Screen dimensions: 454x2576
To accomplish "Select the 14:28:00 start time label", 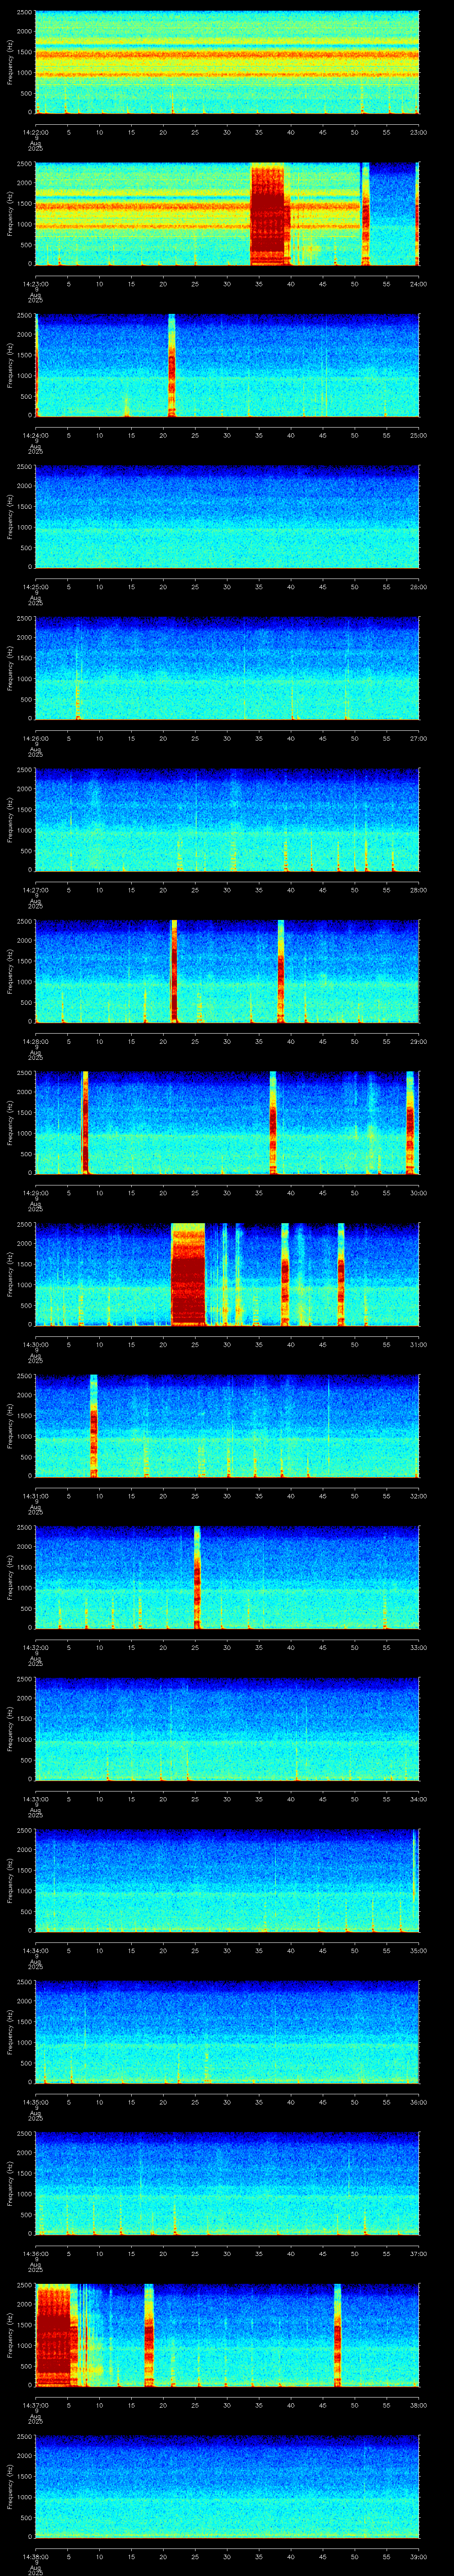I will point(35,1041).
